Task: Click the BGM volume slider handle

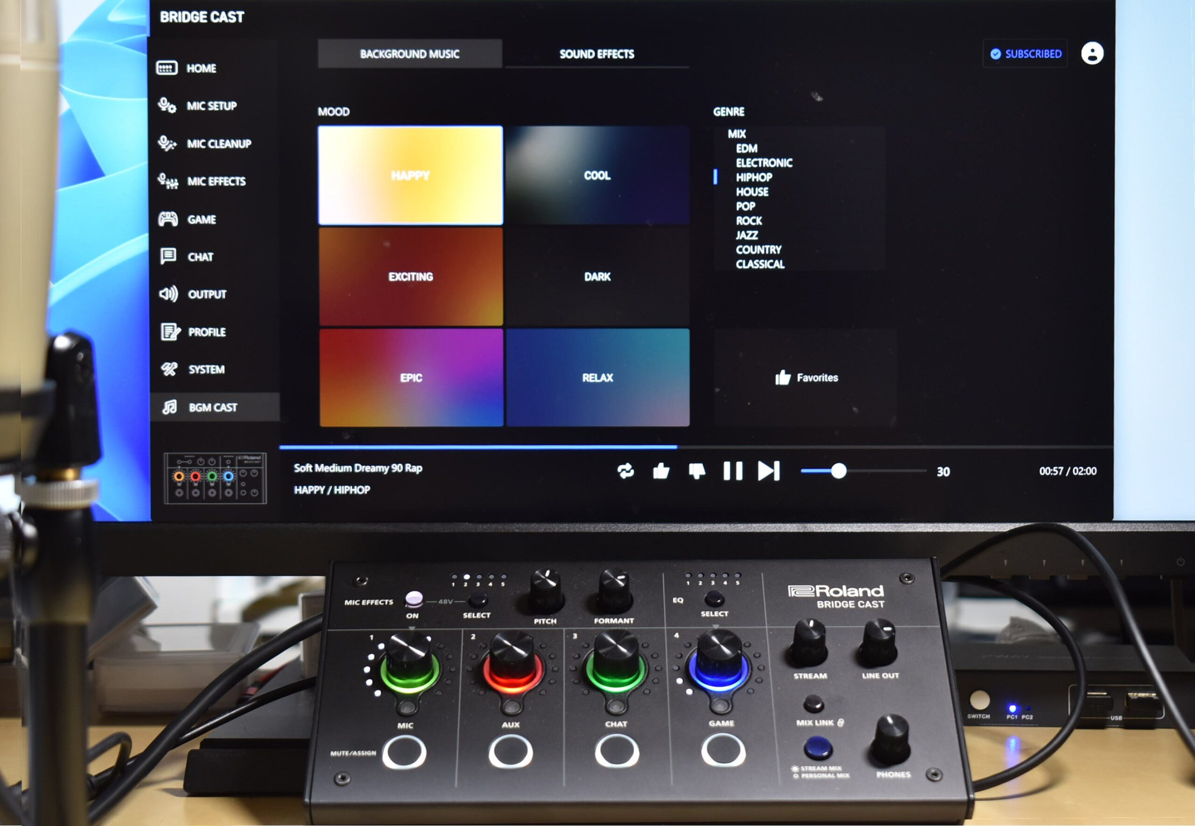Action: point(838,471)
